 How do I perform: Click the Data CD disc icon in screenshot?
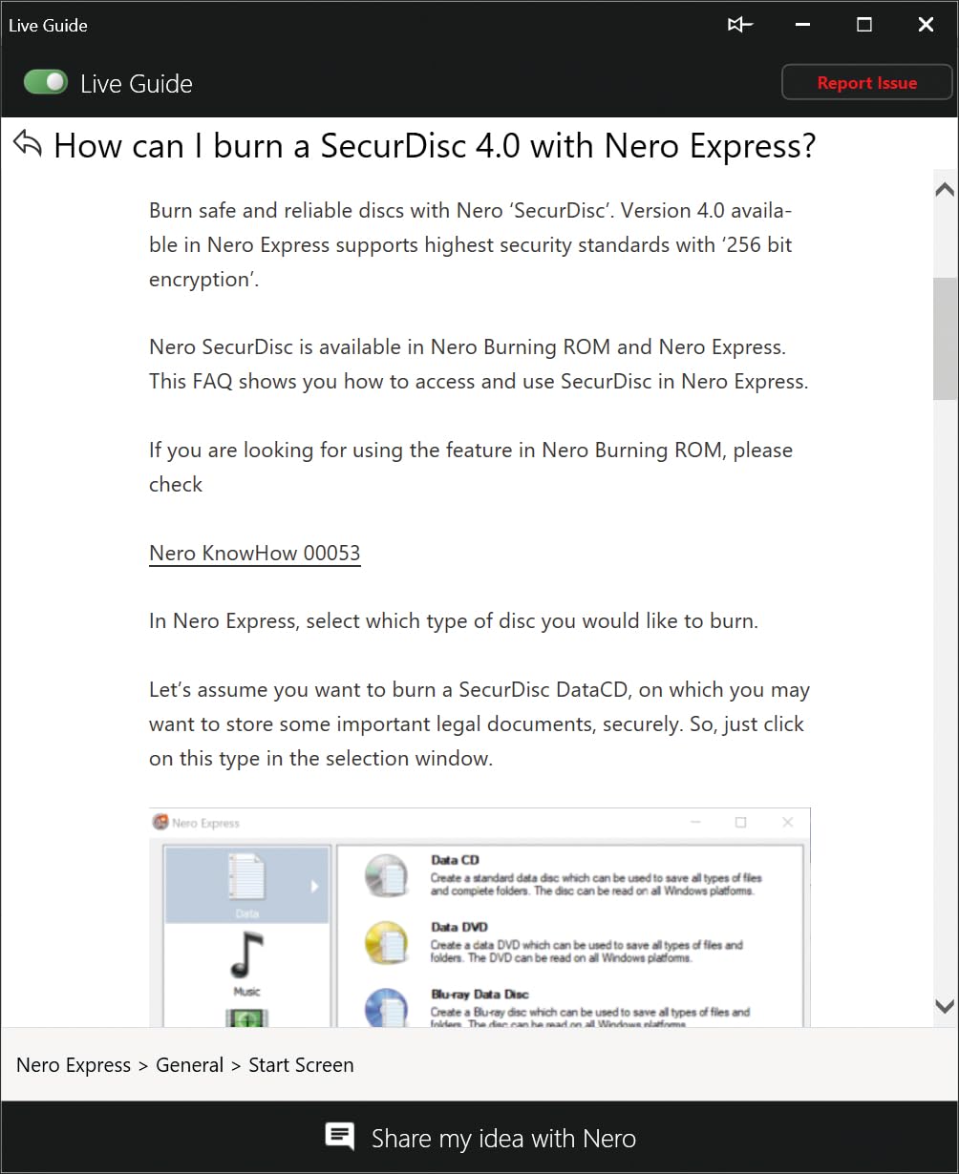point(387,877)
